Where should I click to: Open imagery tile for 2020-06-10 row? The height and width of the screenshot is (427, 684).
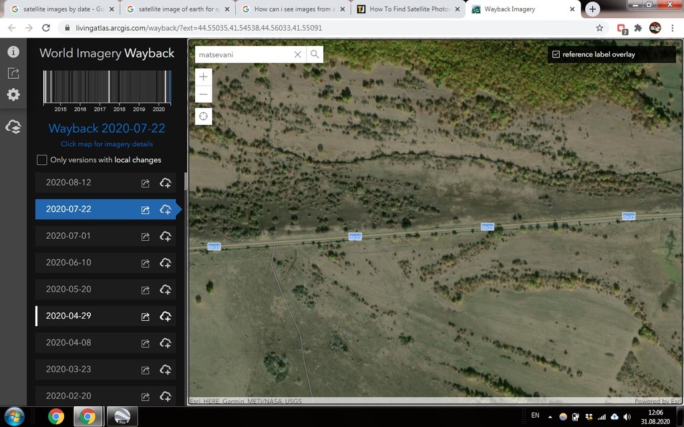[145, 263]
